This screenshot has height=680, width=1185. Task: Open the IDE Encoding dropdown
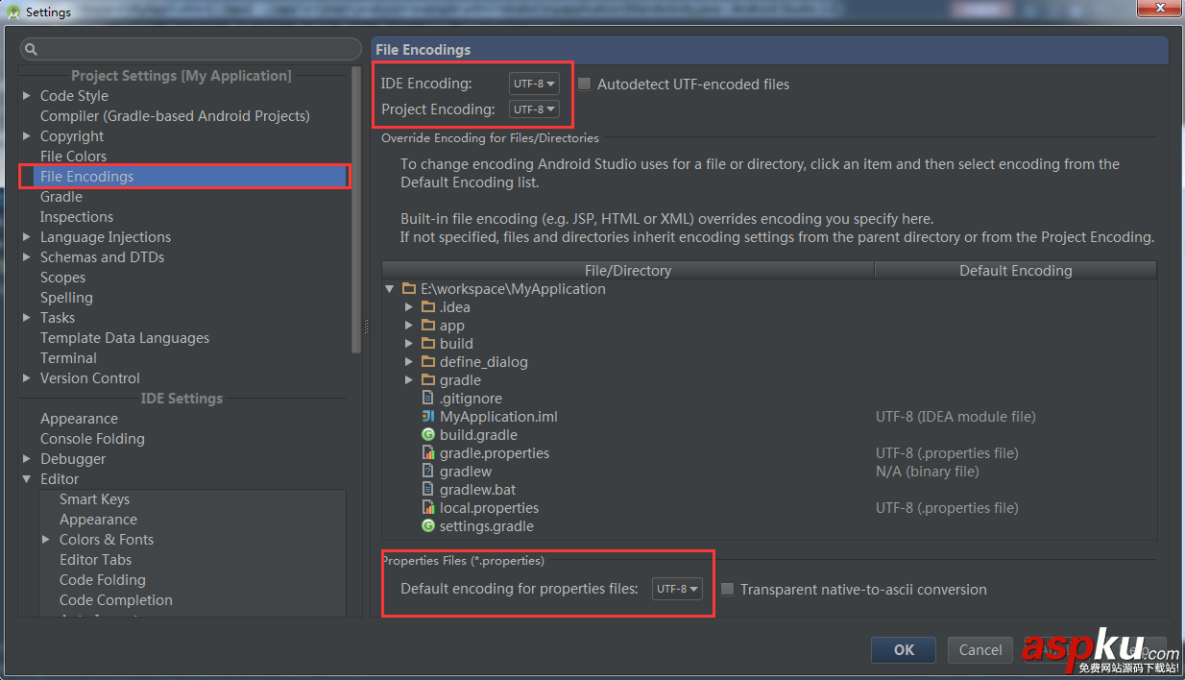coord(534,83)
